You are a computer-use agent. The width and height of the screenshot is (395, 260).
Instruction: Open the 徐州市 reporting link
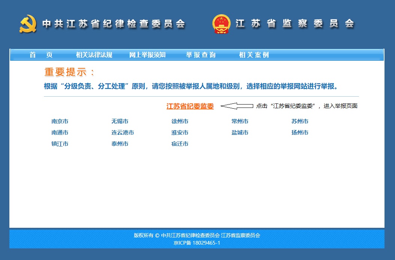tap(180, 121)
